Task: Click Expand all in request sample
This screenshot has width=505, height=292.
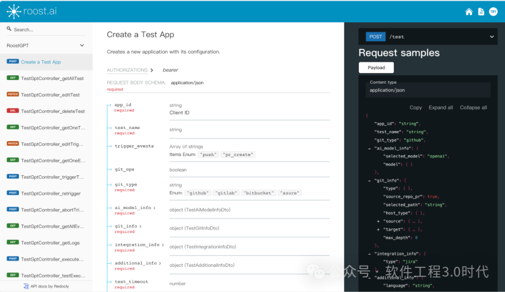Action: pyautogui.click(x=440, y=107)
